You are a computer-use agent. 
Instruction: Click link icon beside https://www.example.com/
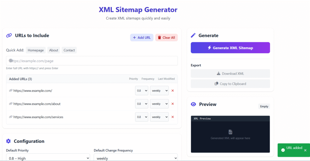click(11, 91)
